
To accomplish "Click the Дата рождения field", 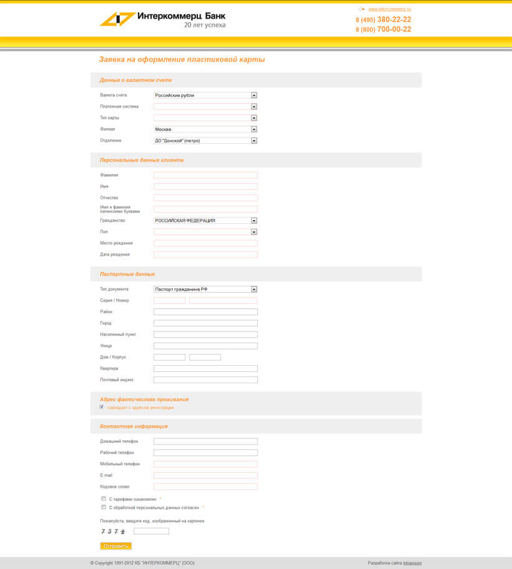I will [205, 254].
